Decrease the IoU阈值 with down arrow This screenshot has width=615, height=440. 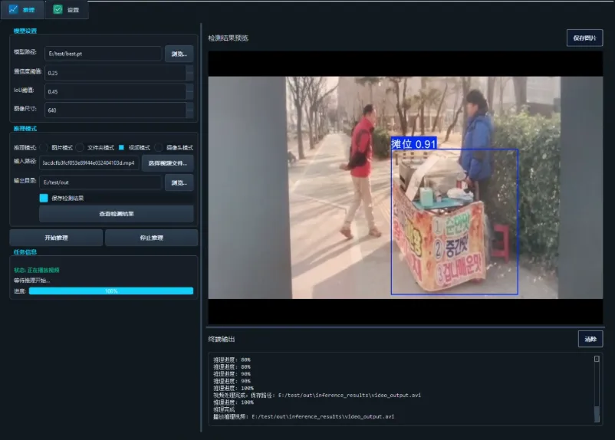[x=190, y=95]
